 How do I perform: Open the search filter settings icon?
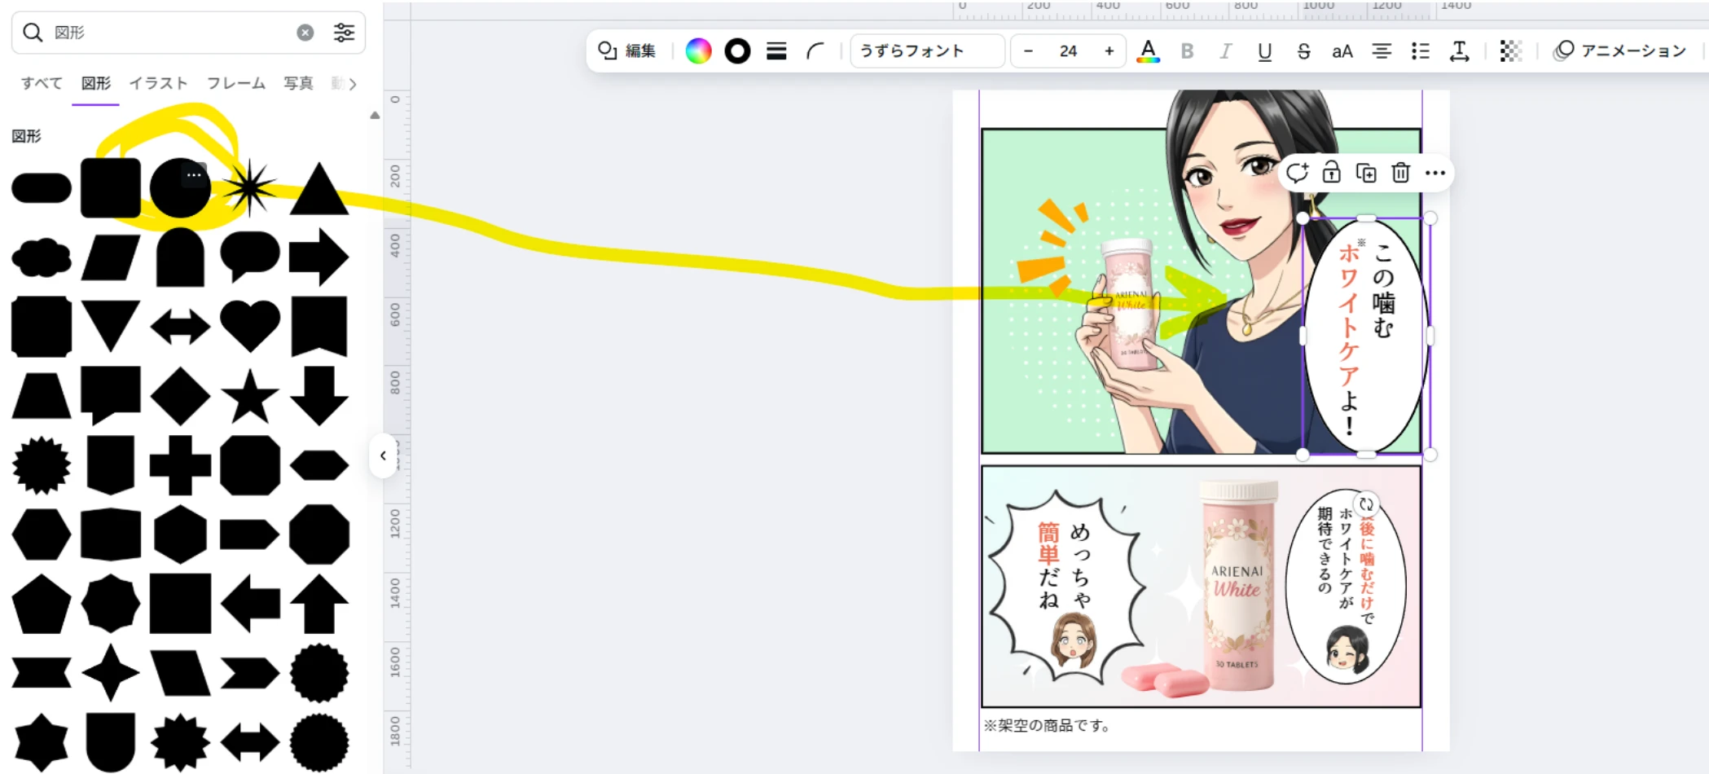tap(344, 33)
